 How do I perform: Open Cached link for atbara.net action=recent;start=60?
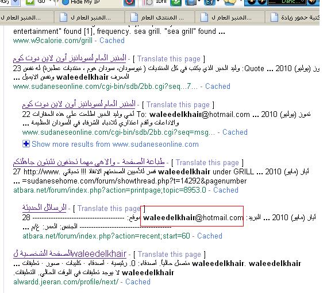coord(210,236)
